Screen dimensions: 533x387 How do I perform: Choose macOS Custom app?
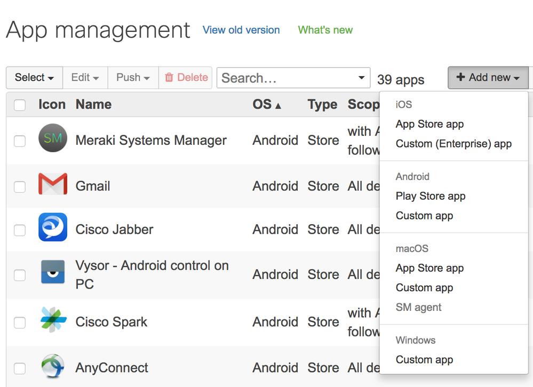point(424,287)
